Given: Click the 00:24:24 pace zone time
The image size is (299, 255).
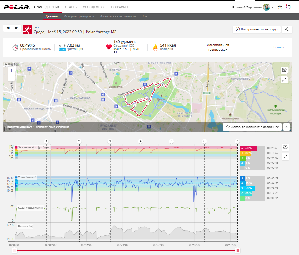Looking at the screenshot, I should [273, 188].
